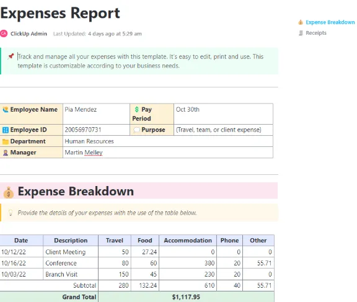This screenshot has width=357, height=302.
Task: Click the Oct 30th pay period cell
Action: click(x=223, y=114)
